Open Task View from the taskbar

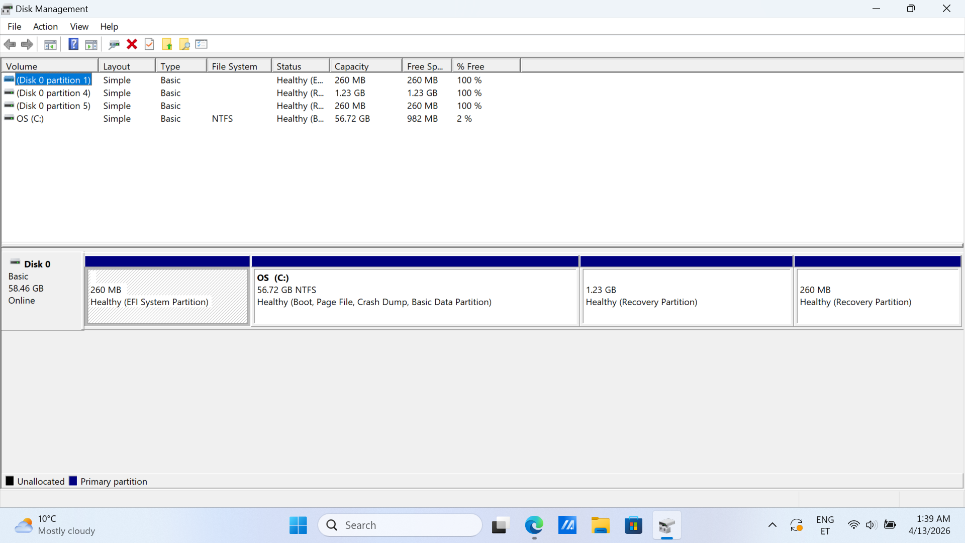[501, 525]
